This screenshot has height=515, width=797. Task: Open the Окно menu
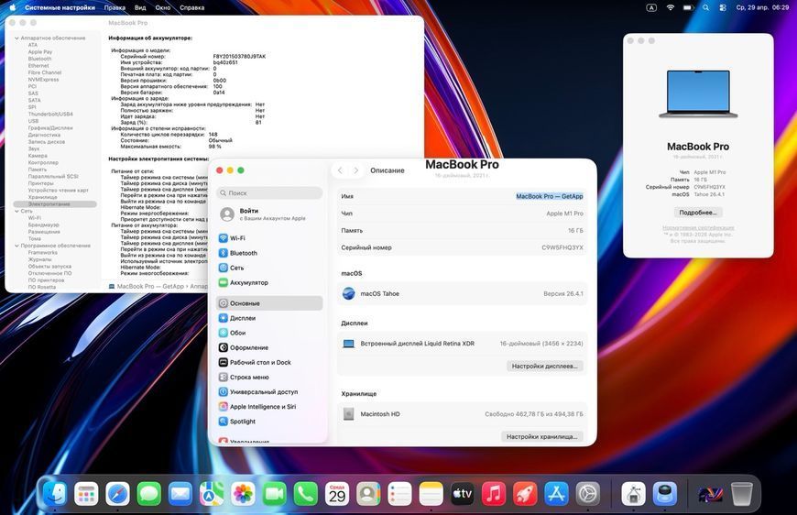tap(163, 7)
